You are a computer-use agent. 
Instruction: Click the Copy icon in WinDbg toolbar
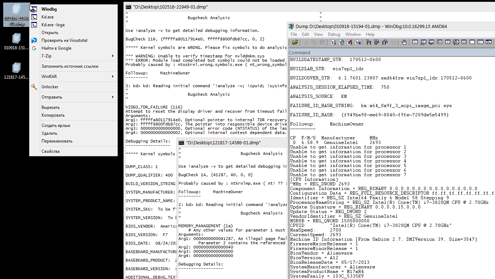pyautogui.click(x=314, y=42)
